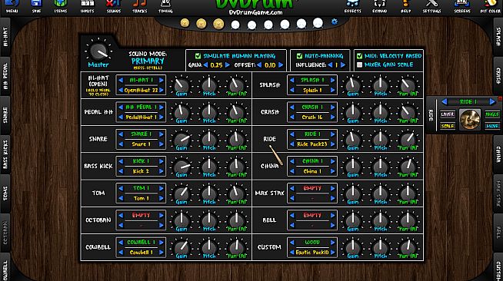Select the Bass Kicks side tab

point(5,154)
